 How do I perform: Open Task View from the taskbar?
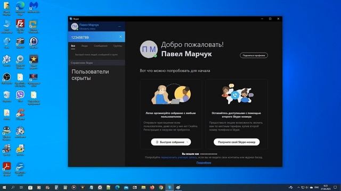(21, 187)
